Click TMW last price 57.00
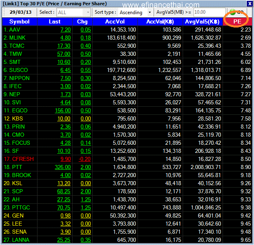The image size is (254, 245). (64, 54)
